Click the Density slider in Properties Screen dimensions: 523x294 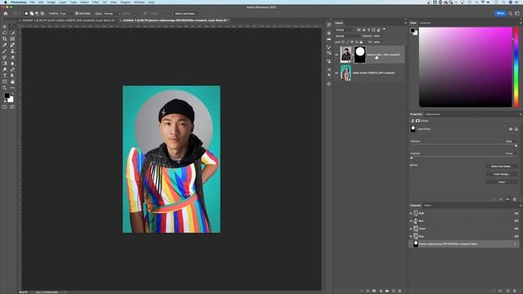pyautogui.click(x=463, y=145)
